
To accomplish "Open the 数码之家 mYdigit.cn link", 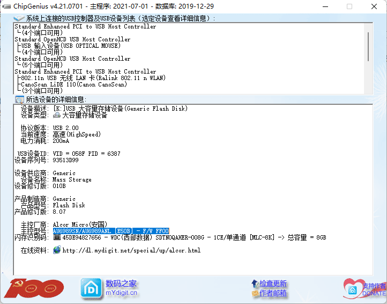I will coord(121,288).
